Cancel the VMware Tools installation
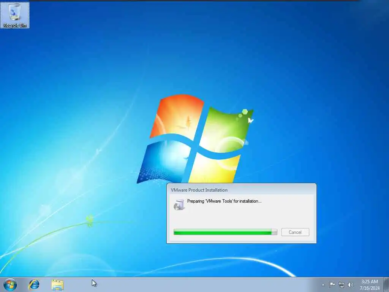Viewport: 389px width, 292px height. point(295,232)
